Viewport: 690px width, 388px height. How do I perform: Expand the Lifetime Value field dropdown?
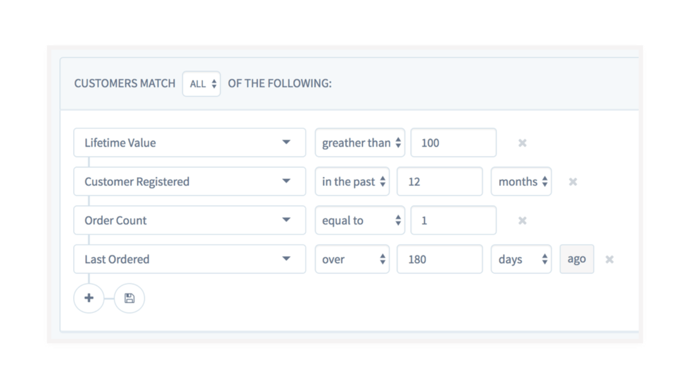tap(190, 143)
